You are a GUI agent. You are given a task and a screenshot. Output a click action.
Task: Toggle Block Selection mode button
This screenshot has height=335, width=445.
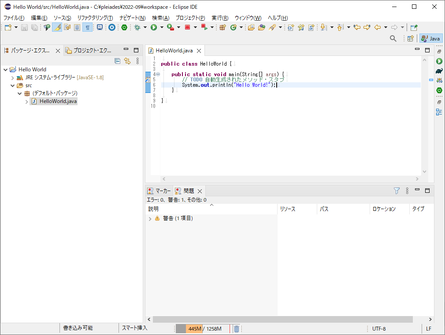tap(77, 28)
